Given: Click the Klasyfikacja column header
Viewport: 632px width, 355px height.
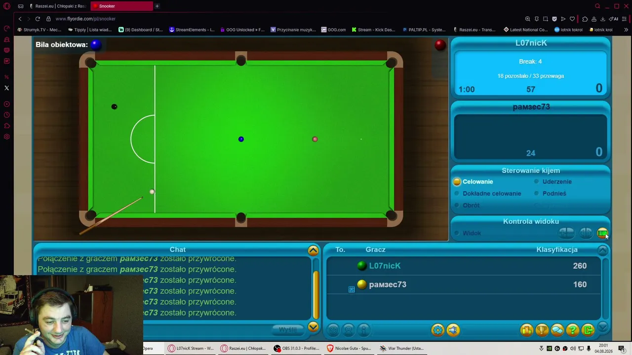Looking at the screenshot, I should pyautogui.click(x=557, y=249).
